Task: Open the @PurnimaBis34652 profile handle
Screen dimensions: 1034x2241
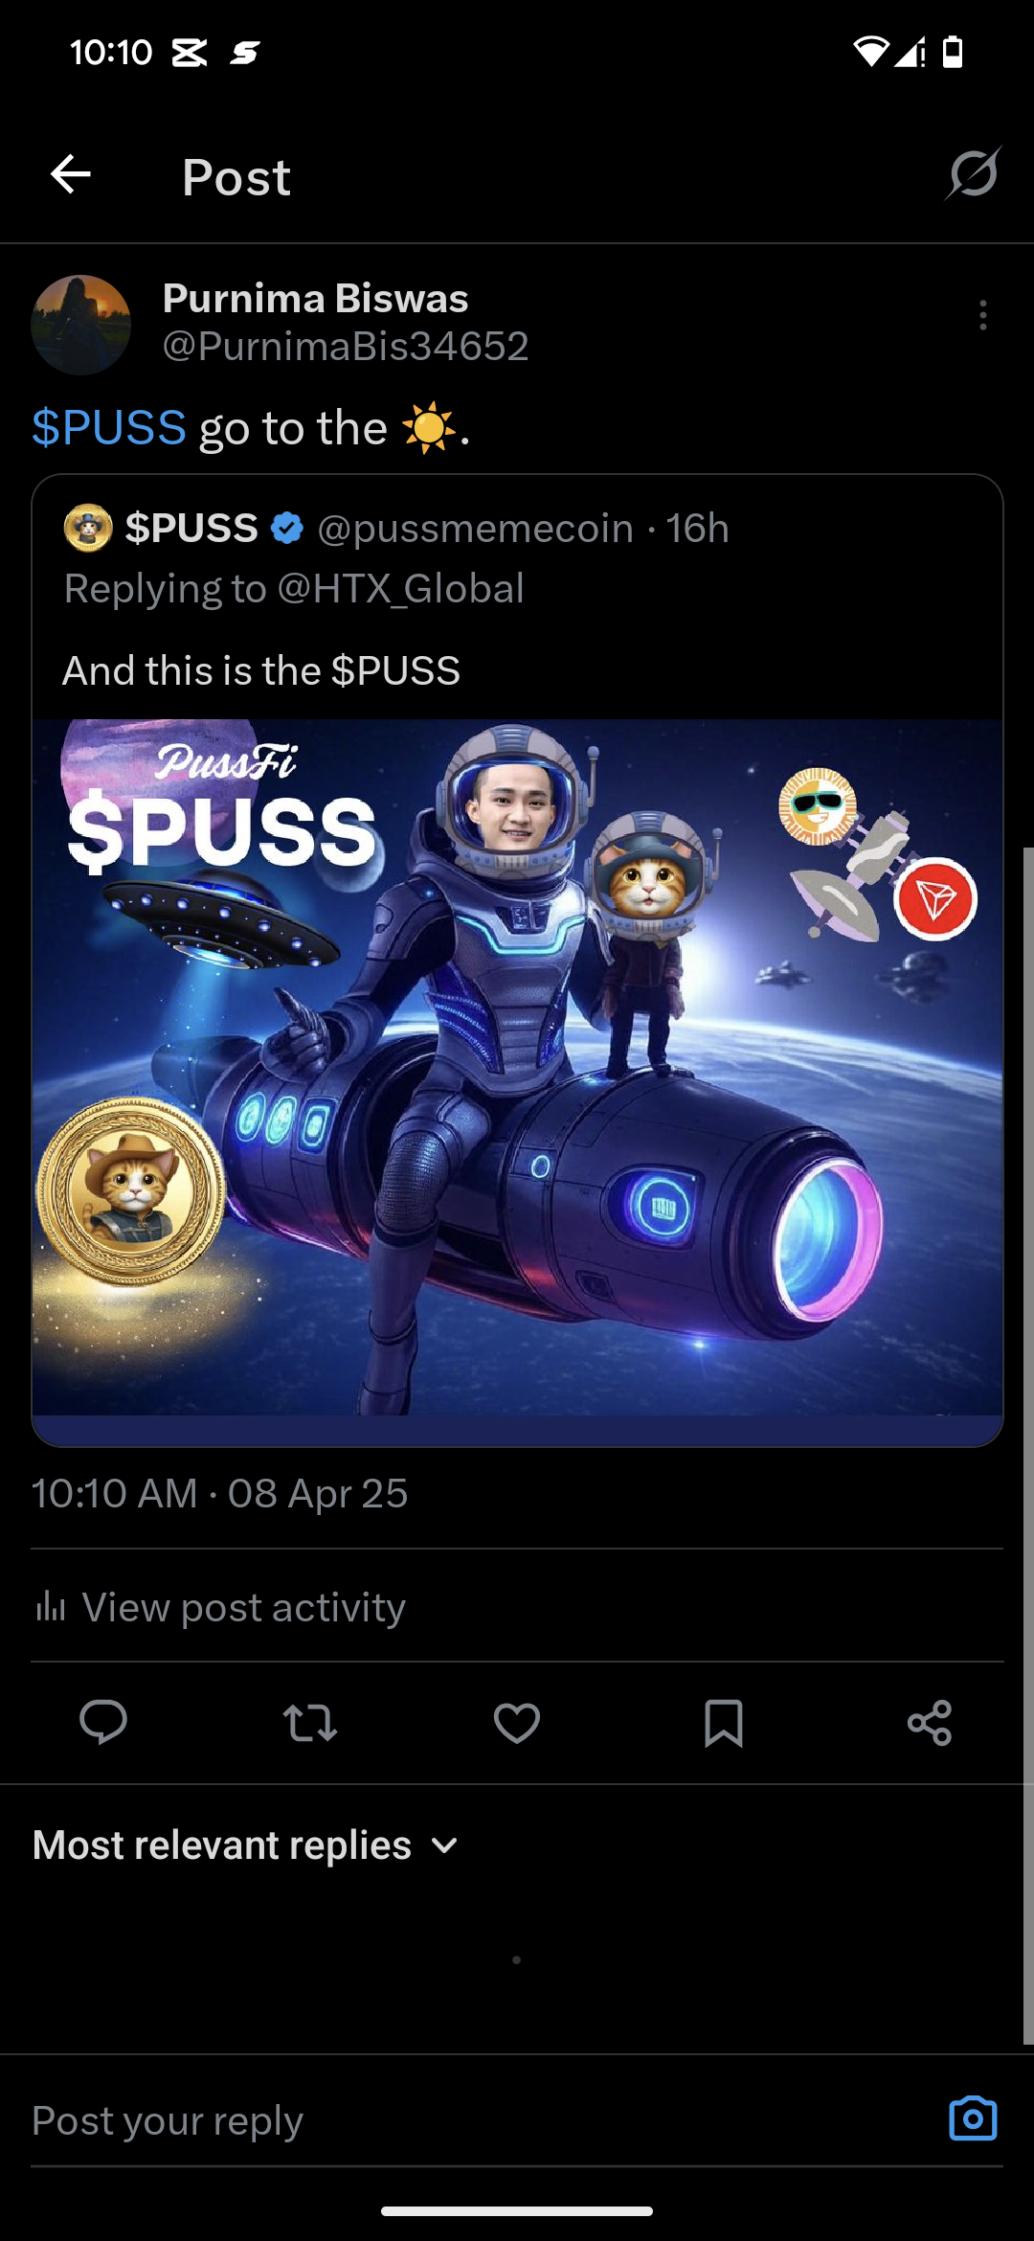Action: [346, 347]
